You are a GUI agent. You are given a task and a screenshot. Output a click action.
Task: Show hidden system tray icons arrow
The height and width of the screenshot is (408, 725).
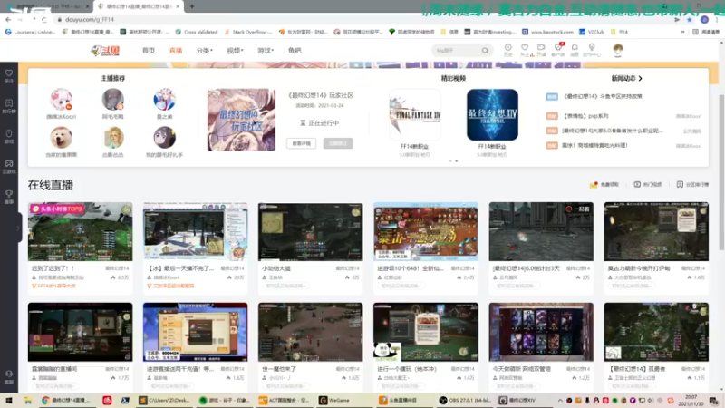click(x=560, y=400)
